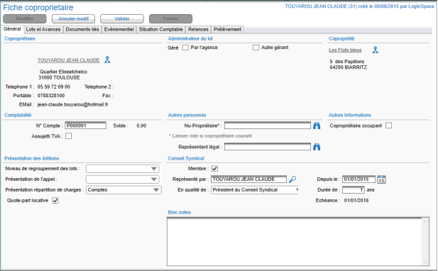
Task: Search Nu-Propriétaire with binoculars icon
Action: tap(317, 126)
